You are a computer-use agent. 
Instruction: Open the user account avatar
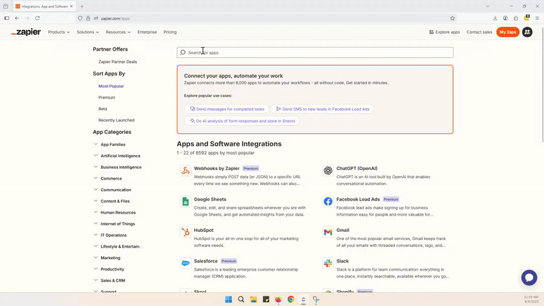pyautogui.click(x=527, y=32)
